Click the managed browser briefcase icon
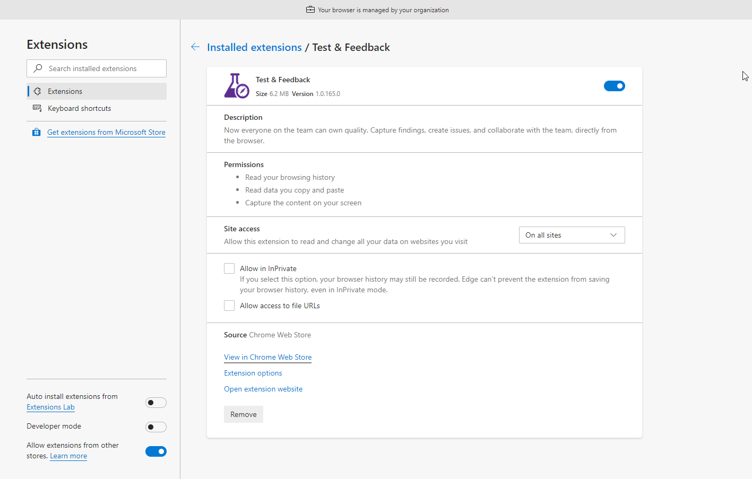This screenshot has height=479, width=752. 310,10
